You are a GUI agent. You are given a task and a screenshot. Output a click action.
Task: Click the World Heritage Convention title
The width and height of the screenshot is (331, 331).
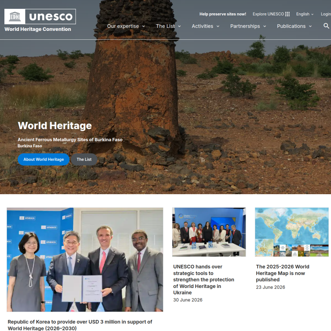coord(38,29)
